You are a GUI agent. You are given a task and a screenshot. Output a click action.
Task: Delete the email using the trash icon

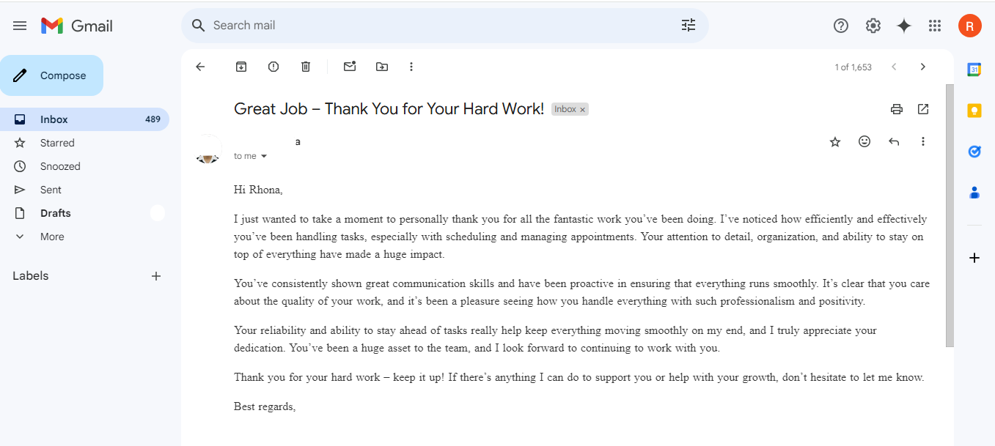coord(306,67)
